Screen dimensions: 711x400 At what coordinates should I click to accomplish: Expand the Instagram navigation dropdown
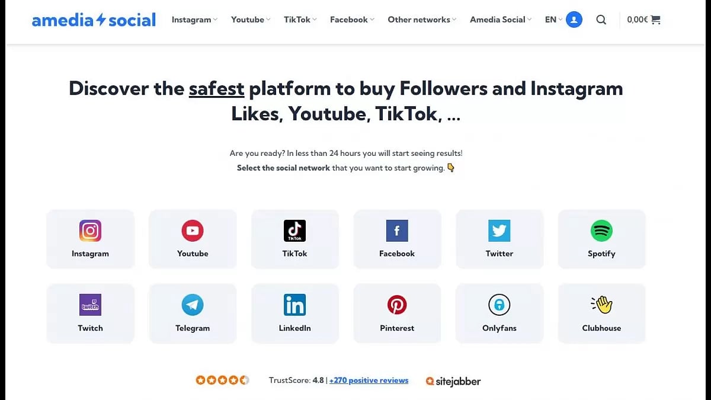(194, 20)
